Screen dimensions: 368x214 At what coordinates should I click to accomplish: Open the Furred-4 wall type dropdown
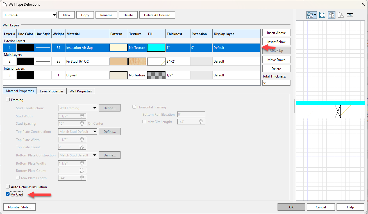(x=30, y=15)
